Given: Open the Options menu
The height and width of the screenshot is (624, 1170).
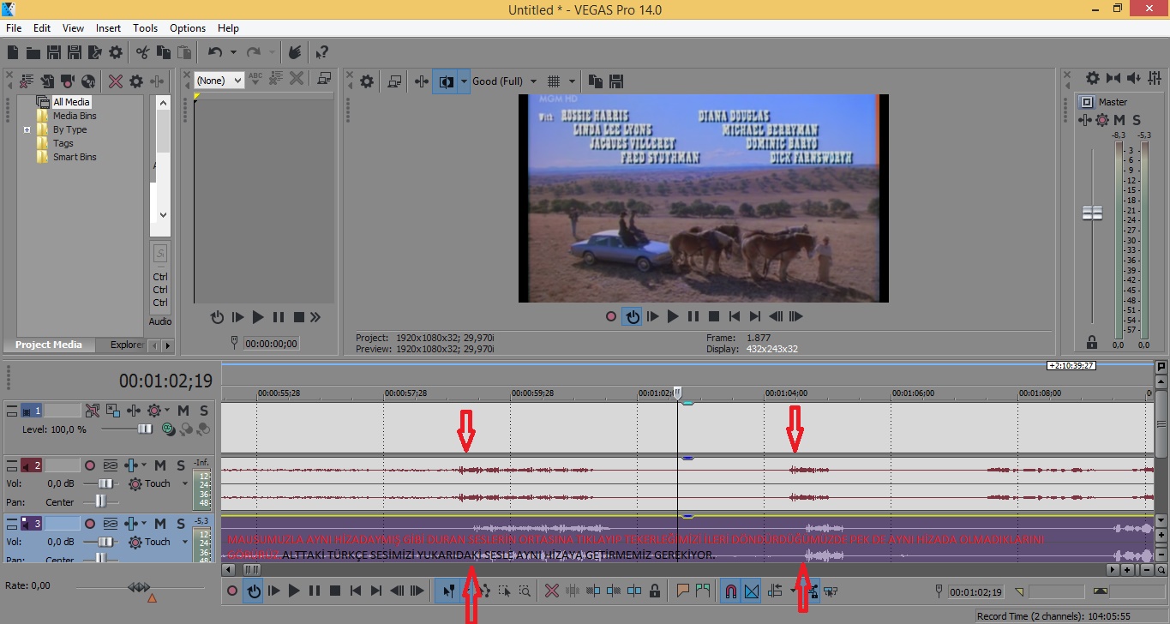Looking at the screenshot, I should tap(188, 28).
